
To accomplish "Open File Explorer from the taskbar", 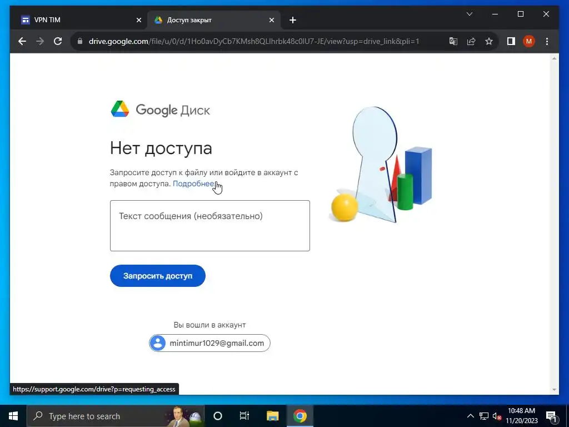I will [x=272, y=416].
